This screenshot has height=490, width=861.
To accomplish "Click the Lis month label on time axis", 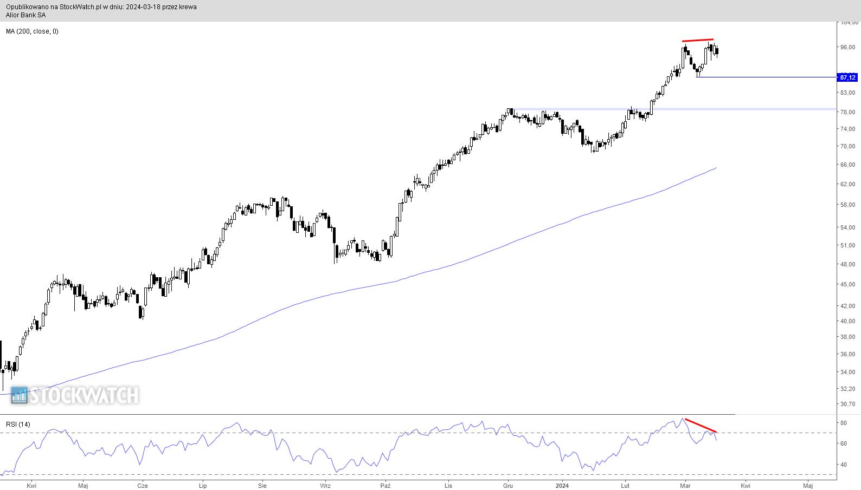I will click(448, 486).
